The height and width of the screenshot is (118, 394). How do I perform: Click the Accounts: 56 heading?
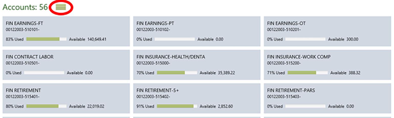tap(25, 7)
